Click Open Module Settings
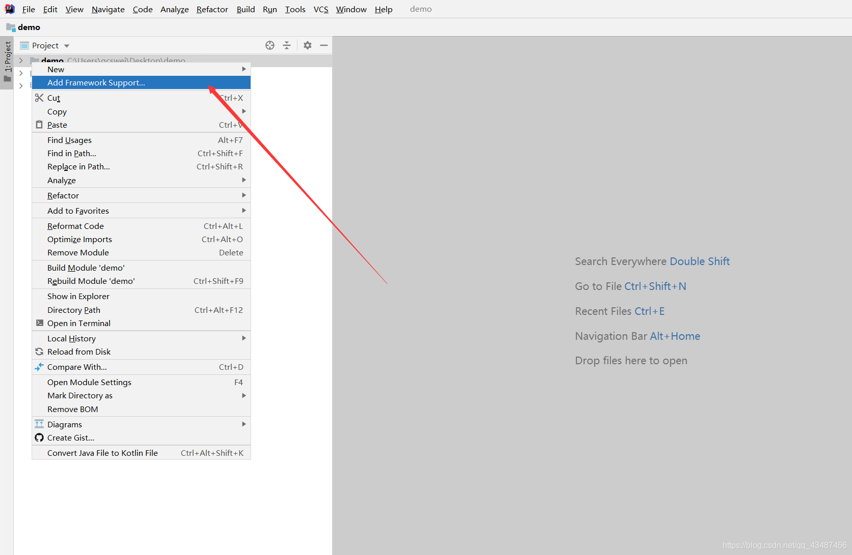Image resolution: width=852 pixels, height=555 pixels. click(x=89, y=382)
